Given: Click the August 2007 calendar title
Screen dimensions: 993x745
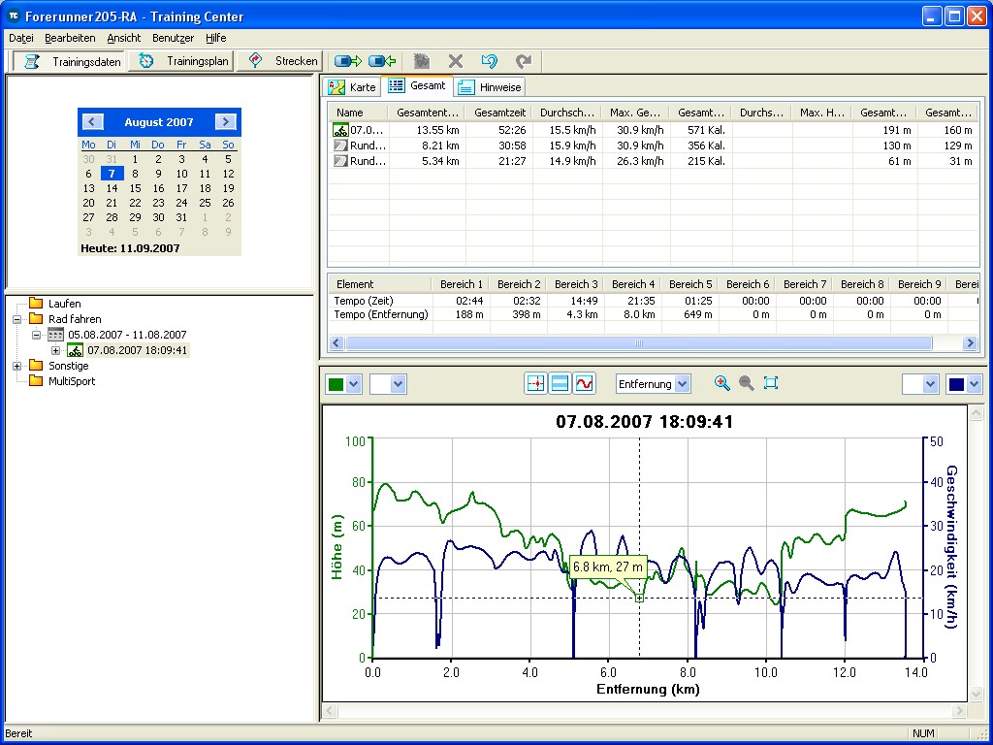Looking at the screenshot, I should [x=158, y=122].
